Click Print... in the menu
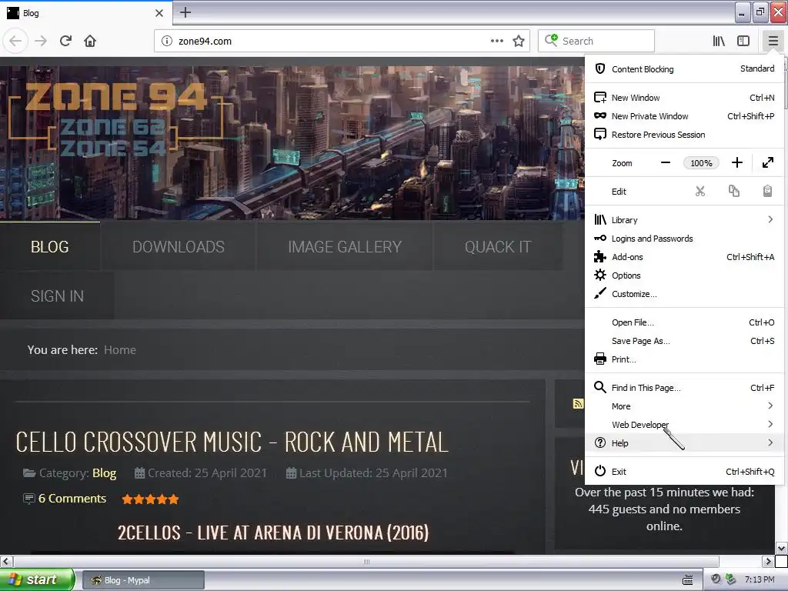 [x=684, y=359]
